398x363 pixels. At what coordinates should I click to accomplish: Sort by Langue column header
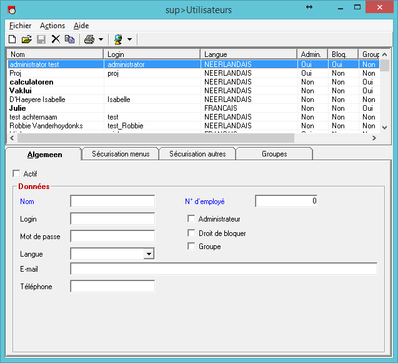[x=249, y=54]
